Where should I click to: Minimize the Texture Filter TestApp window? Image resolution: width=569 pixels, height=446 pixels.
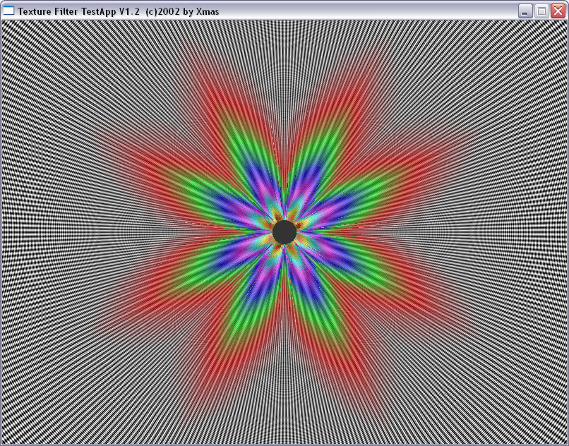point(525,11)
